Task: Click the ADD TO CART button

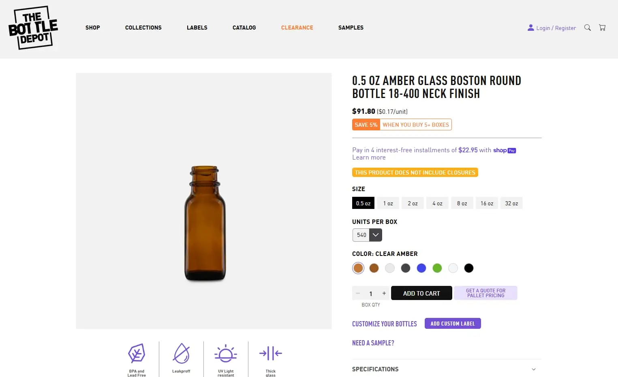Action: (x=421, y=293)
